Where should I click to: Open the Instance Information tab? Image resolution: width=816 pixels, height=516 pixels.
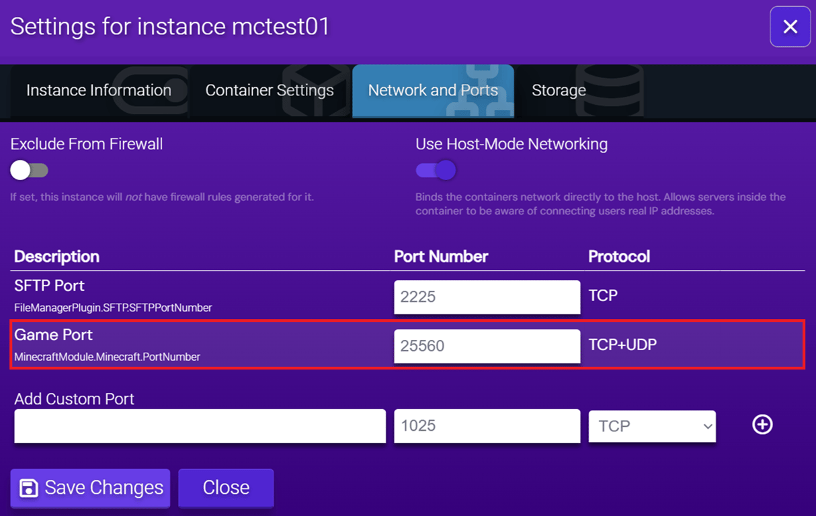tap(99, 89)
